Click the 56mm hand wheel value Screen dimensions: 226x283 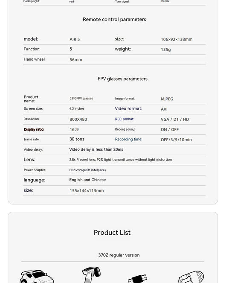(x=76, y=60)
